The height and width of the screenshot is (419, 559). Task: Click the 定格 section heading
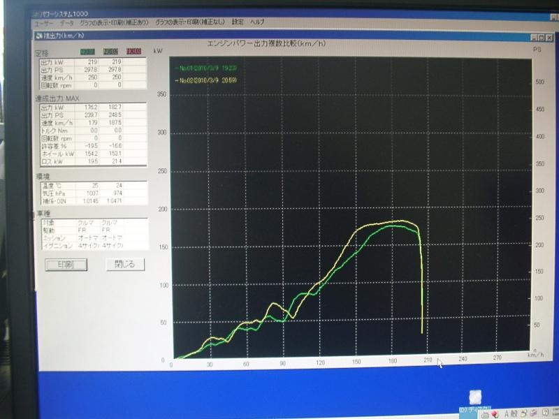point(42,54)
